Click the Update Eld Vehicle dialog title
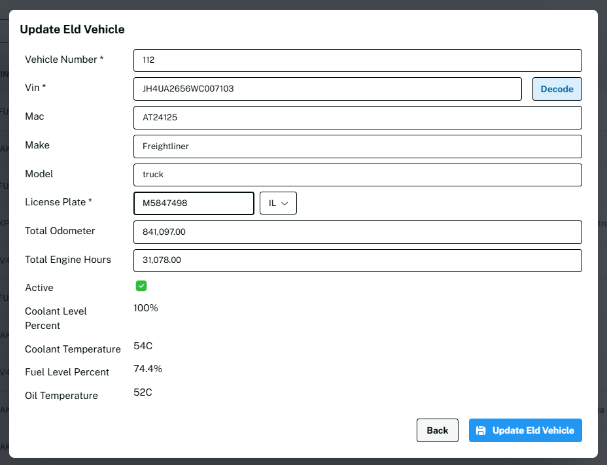607x465 pixels. coord(72,29)
